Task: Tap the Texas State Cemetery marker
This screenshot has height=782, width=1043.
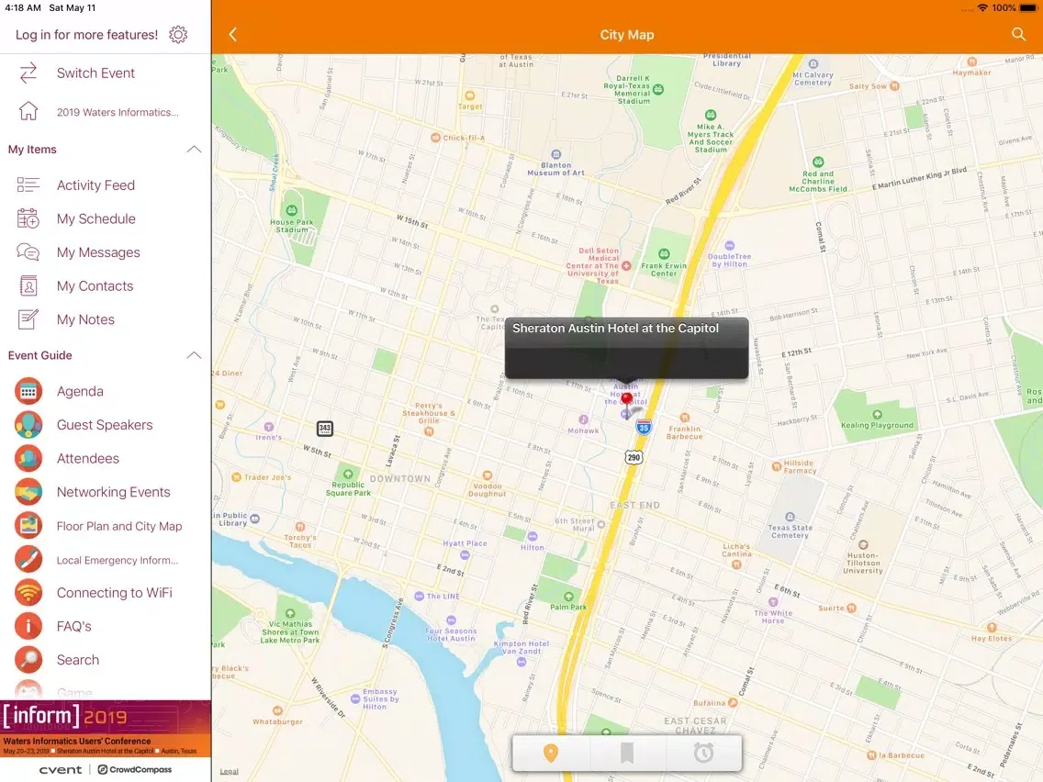Action: tap(790, 517)
